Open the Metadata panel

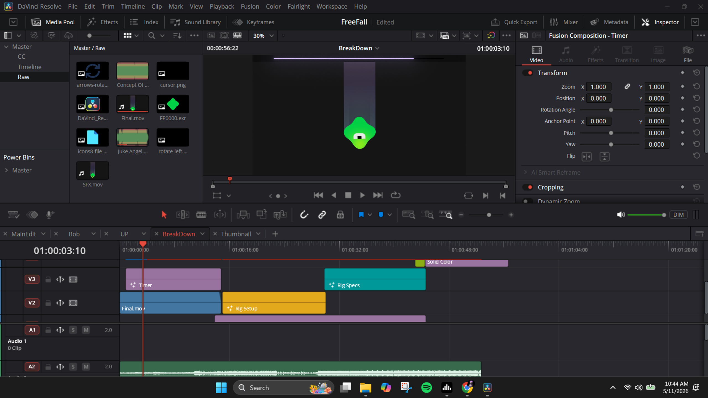609,22
